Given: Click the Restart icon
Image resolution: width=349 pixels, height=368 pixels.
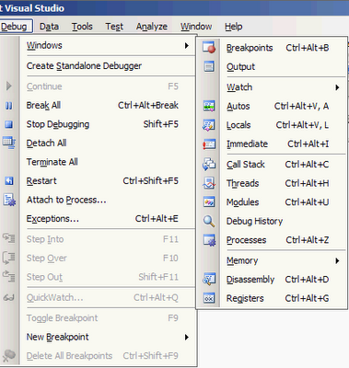Looking at the screenshot, I should (x=9, y=181).
